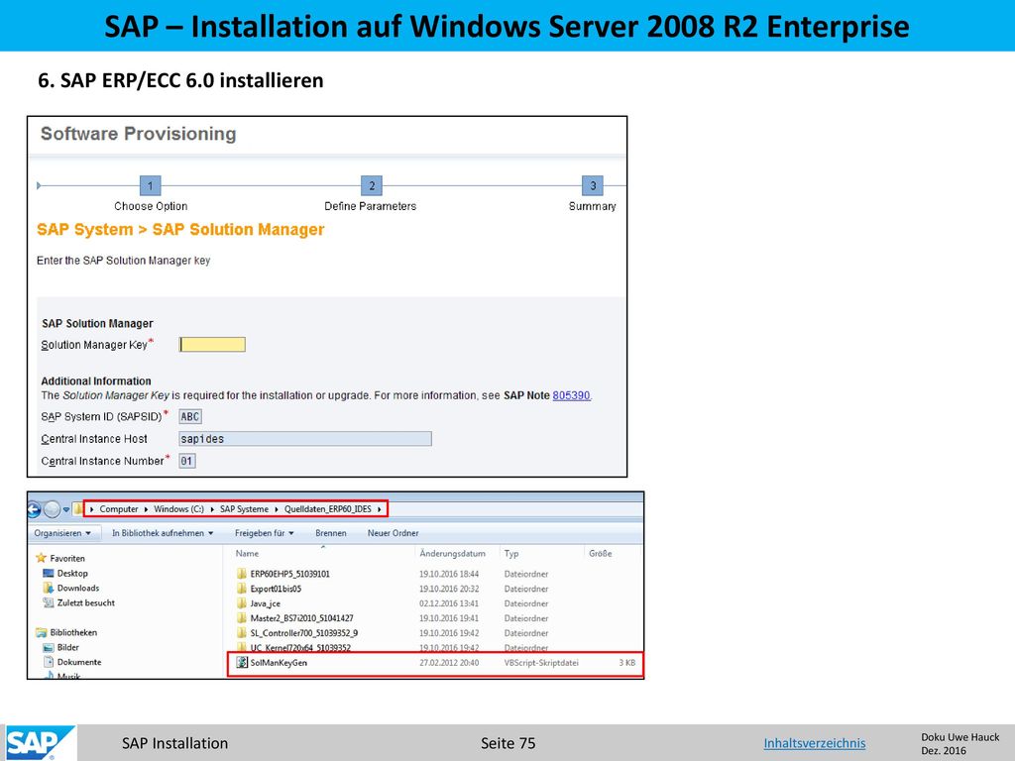Sort by the Name column header
This screenshot has width=1015, height=761.
[x=247, y=553]
